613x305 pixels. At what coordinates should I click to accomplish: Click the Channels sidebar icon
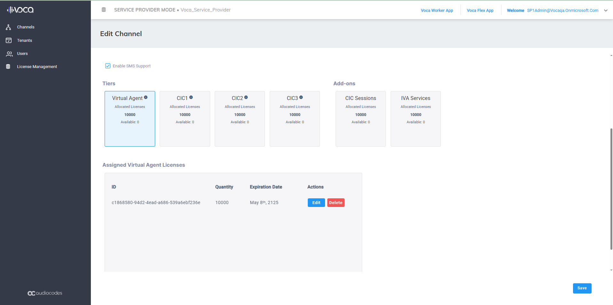pos(9,27)
